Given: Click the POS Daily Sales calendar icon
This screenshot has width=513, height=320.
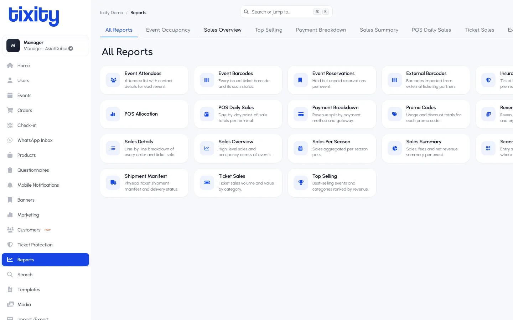Looking at the screenshot, I should click(x=207, y=114).
